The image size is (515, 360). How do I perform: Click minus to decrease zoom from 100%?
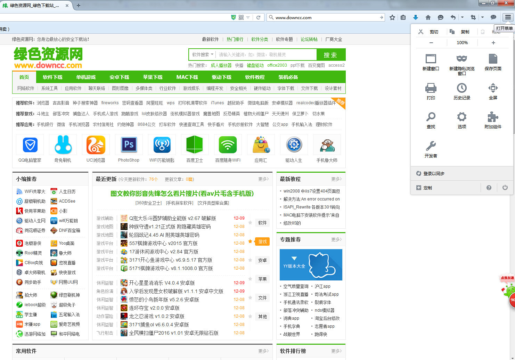pos(431,42)
